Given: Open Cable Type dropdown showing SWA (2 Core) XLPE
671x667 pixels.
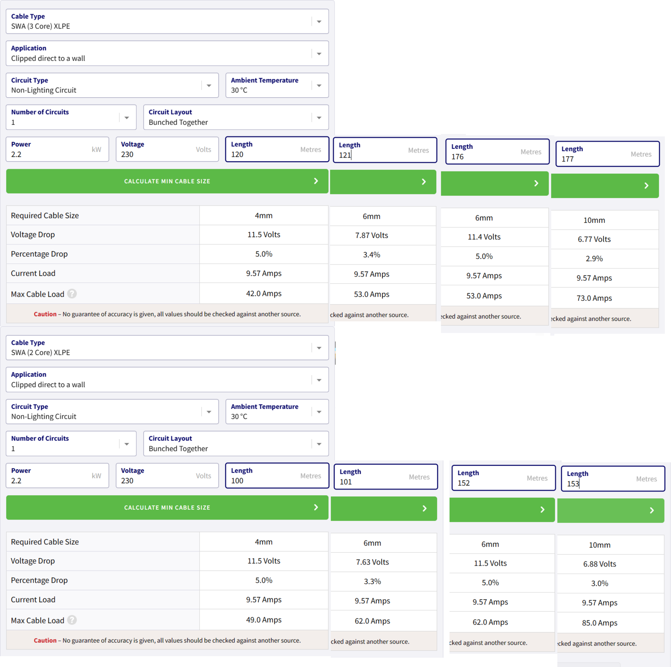Looking at the screenshot, I should click(167, 348).
